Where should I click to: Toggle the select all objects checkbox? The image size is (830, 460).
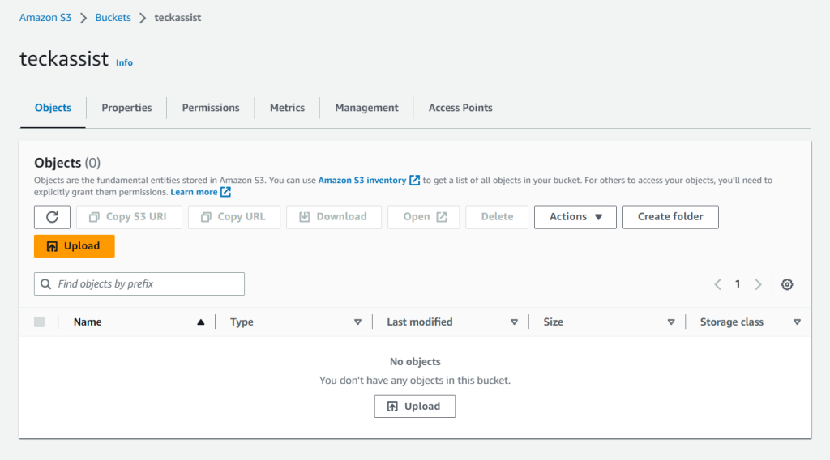(x=40, y=322)
